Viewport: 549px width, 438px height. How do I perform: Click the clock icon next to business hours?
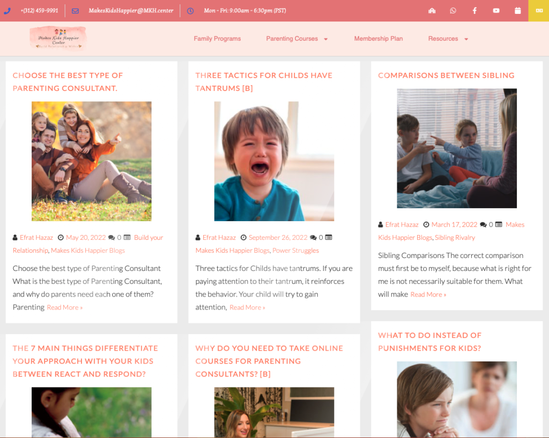[x=190, y=10]
